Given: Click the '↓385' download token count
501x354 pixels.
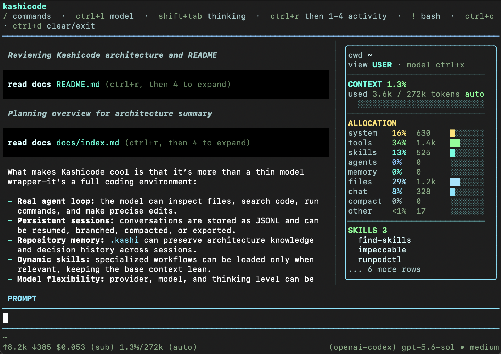Looking at the screenshot, I should coord(41,347).
